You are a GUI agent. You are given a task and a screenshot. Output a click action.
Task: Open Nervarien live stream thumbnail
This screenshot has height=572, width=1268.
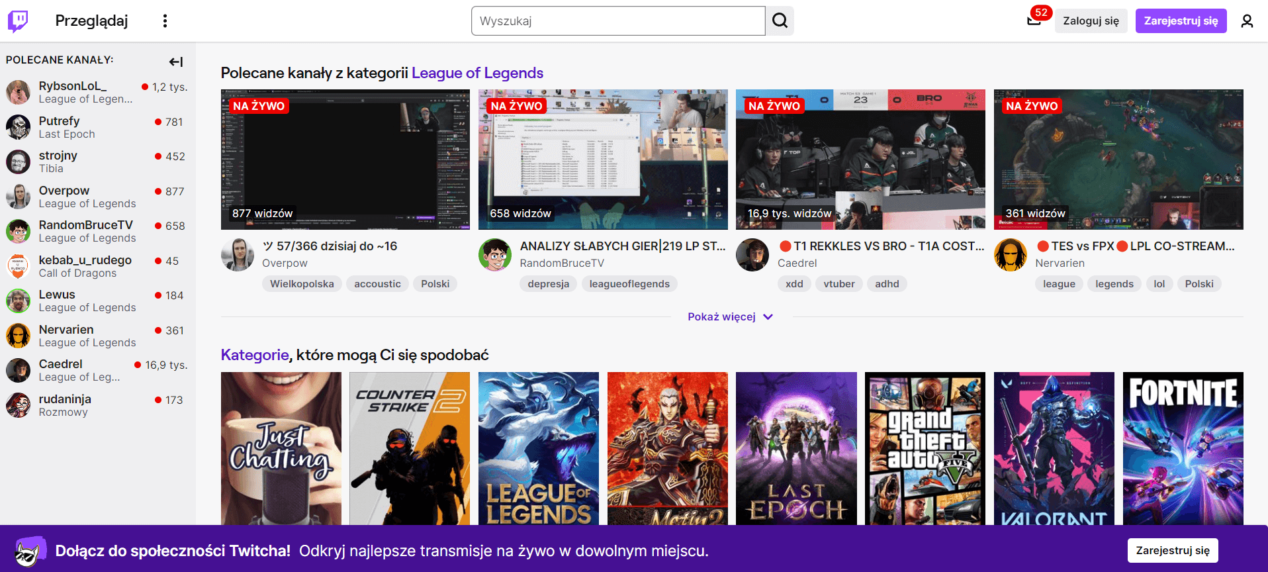click(1118, 160)
